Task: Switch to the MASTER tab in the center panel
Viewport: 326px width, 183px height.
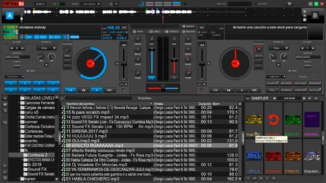Action: click(188, 32)
